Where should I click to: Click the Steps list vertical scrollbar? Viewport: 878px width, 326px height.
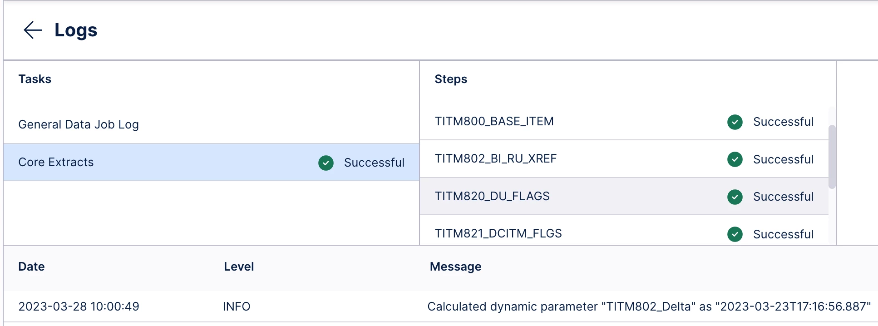click(832, 156)
